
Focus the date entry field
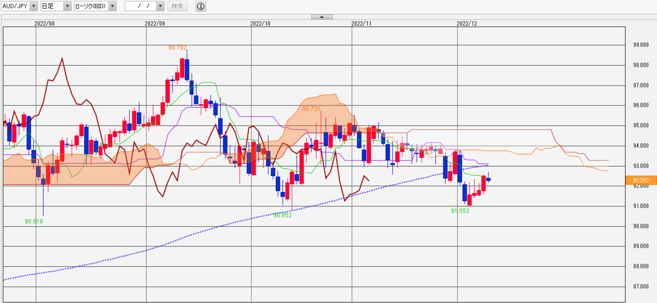point(141,7)
